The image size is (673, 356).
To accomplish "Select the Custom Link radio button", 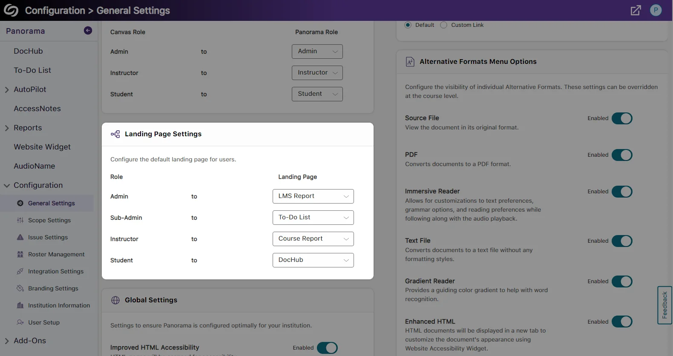I will pos(443,25).
